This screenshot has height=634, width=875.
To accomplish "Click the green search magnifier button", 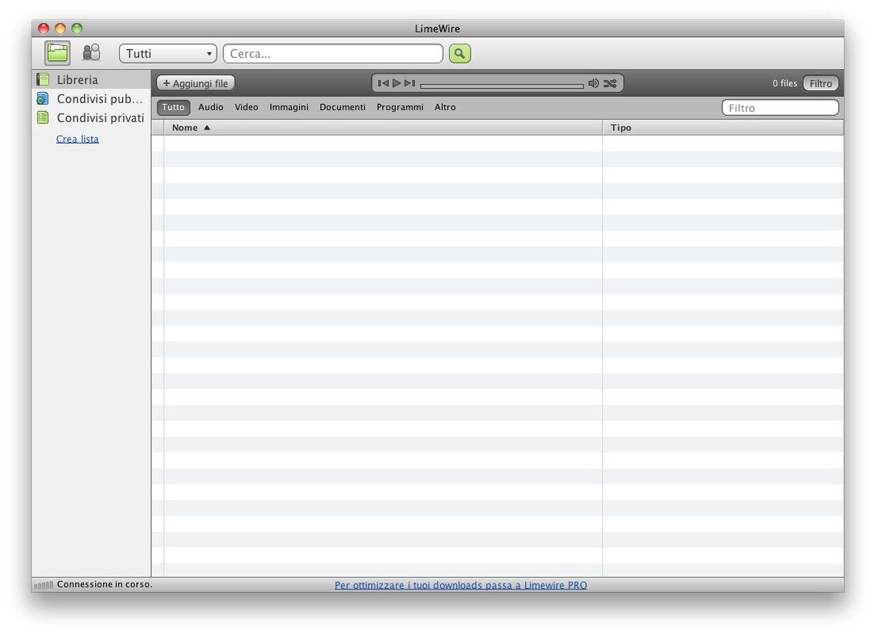I will 460,53.
